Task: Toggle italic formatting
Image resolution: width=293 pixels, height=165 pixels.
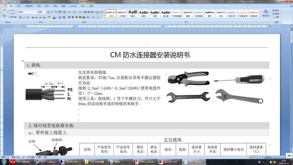Action: [x=24, y=17]
